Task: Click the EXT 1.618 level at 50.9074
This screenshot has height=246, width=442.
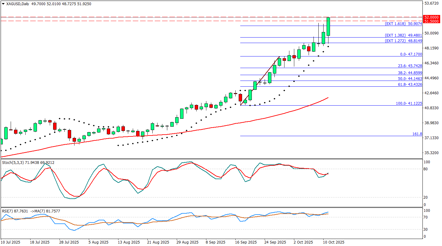Action: click(403, 24)
